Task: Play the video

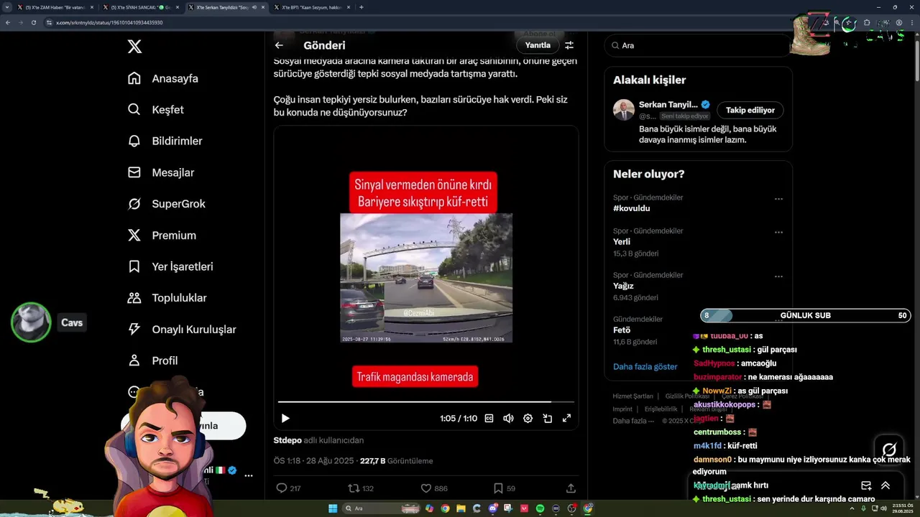Action: click(x=285, y=418)
